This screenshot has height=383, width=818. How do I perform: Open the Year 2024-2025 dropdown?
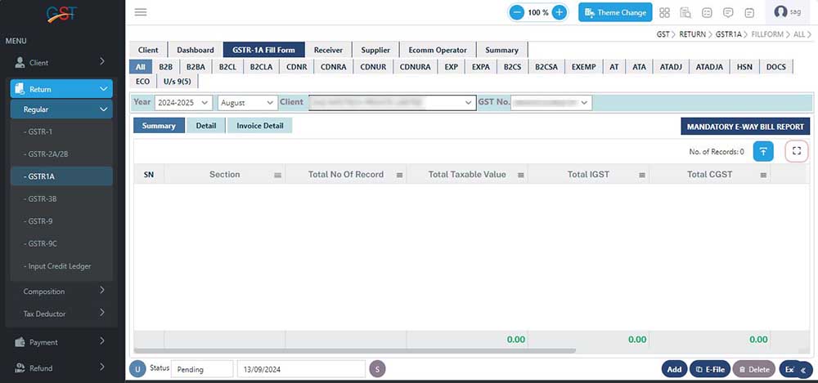[x=182, y=102]
